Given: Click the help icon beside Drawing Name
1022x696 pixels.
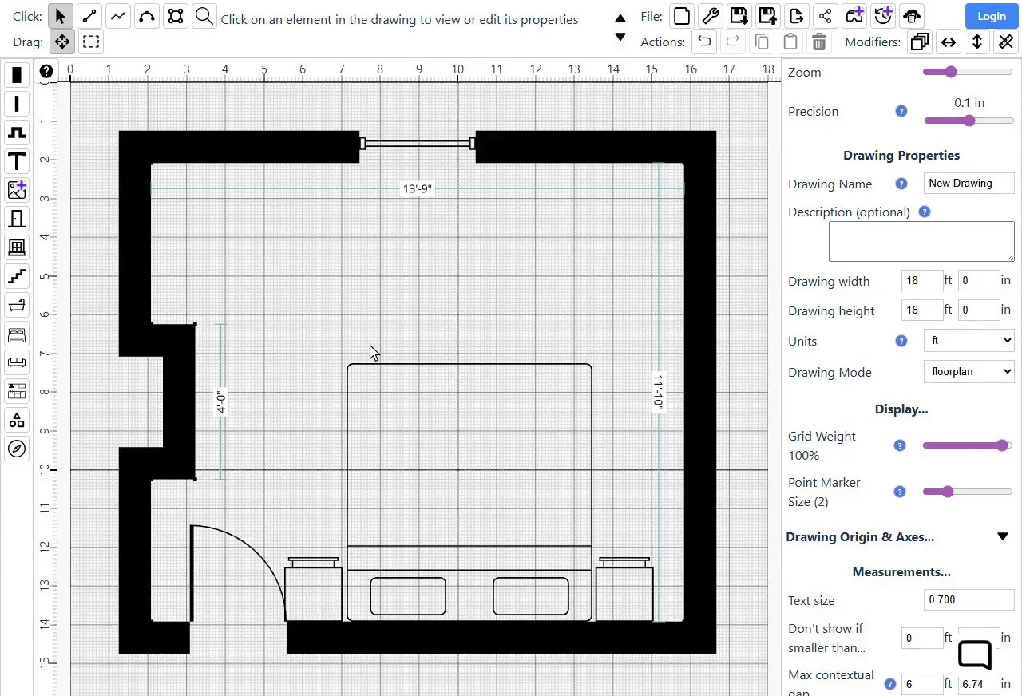Looking at the screenshot, I should pyautogui.click(x=901, y=184).
